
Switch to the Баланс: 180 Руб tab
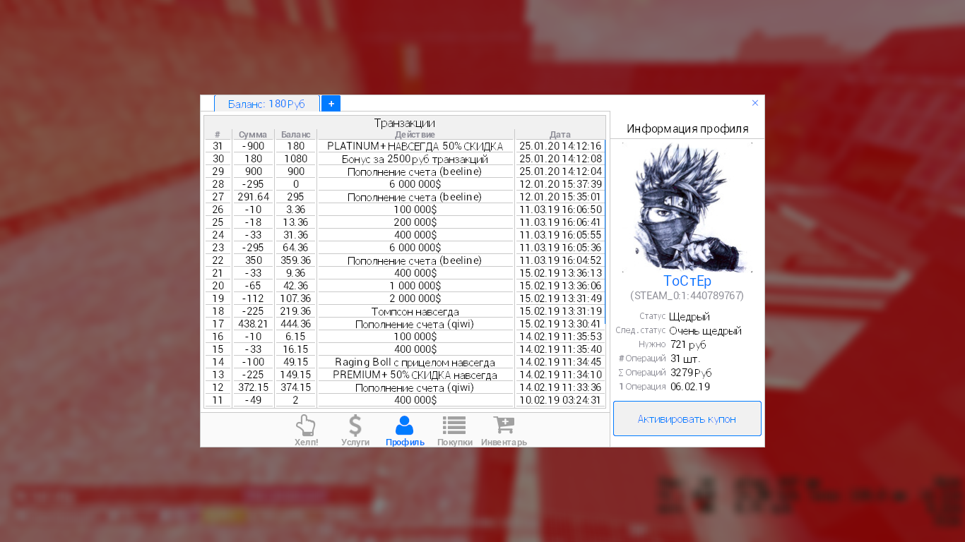[x=265, y=103]
